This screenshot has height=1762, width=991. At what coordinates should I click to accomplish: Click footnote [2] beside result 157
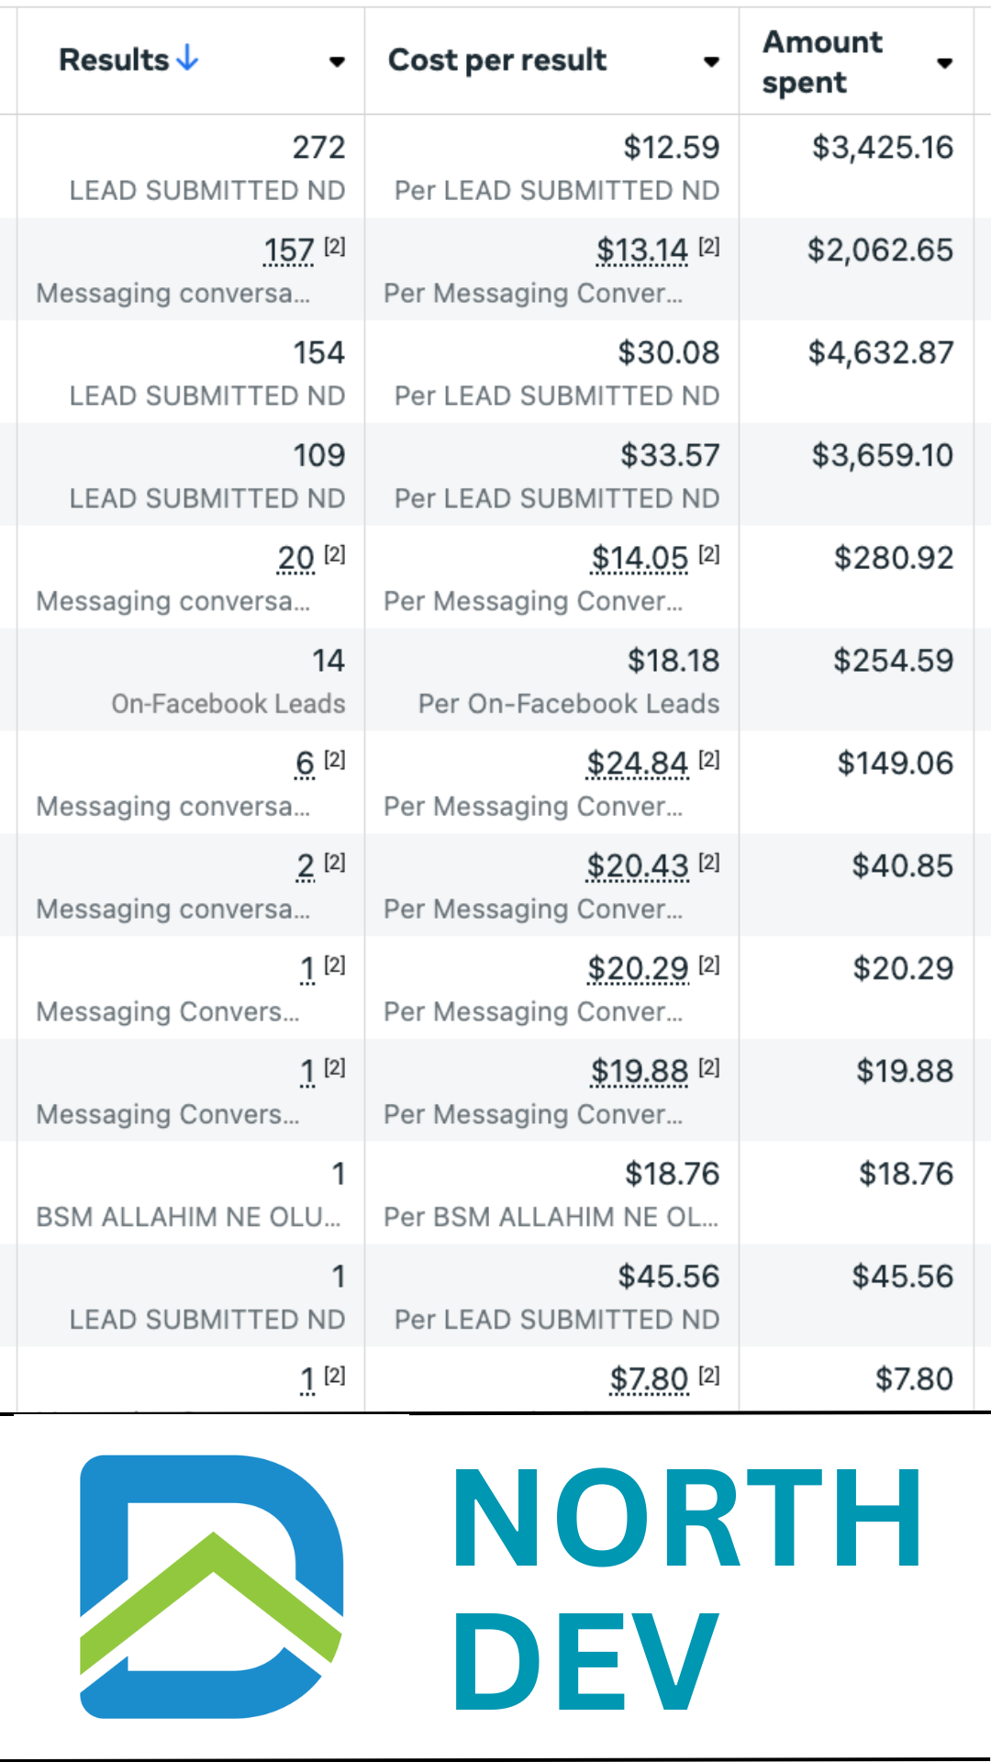pyautogui.click(x=335, y=246)
